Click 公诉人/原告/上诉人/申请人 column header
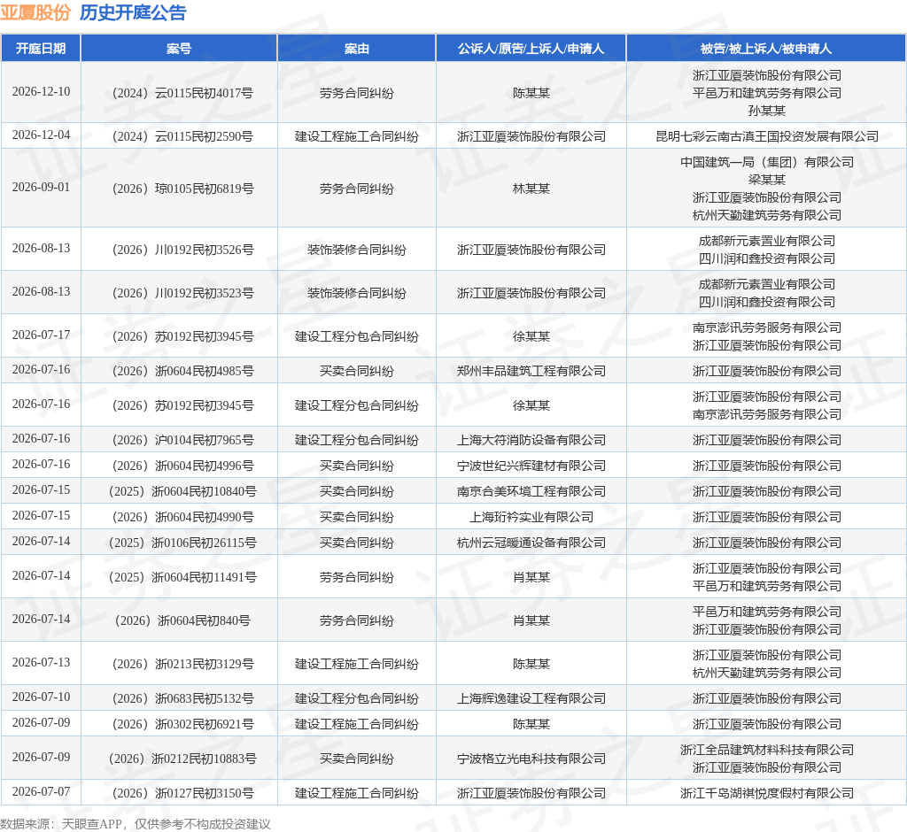Image resolution: width=907 pixels, height=832 pixels. click(531, 49)
